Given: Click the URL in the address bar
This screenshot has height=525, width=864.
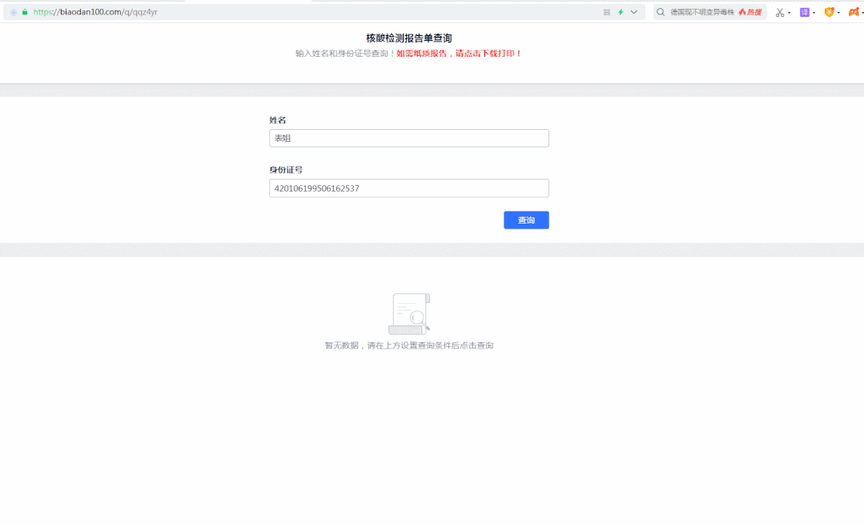Looking at the screenshot, I should (95, 12).
